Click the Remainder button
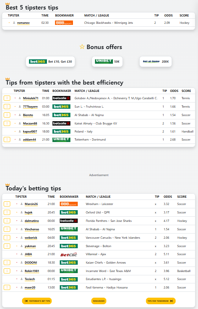 pos(99,301)
